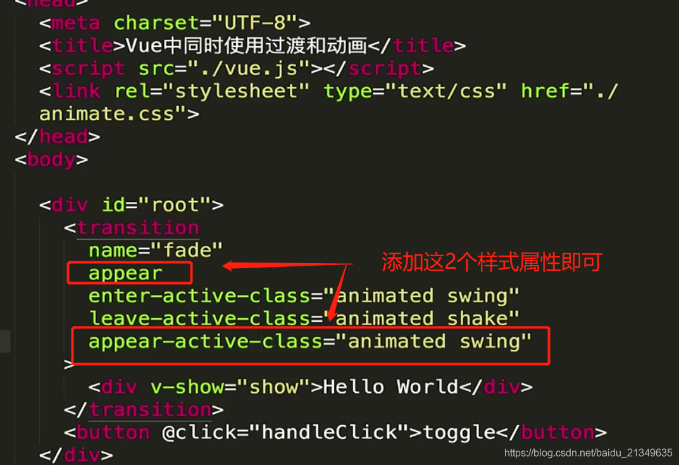This screenshot has width=679, height=465.
Task: Click the name="fade" attribute
Action: point(156,251)
